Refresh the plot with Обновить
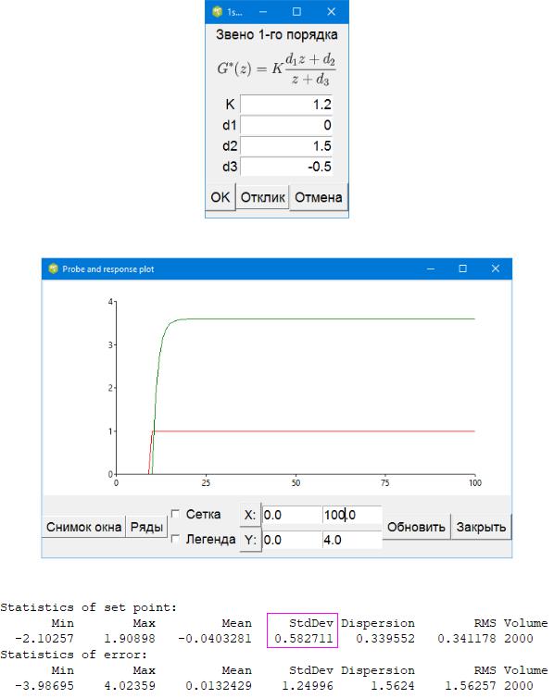Viewport: 554px width, 699px height. pyautogui.click(x=416, y=527)
